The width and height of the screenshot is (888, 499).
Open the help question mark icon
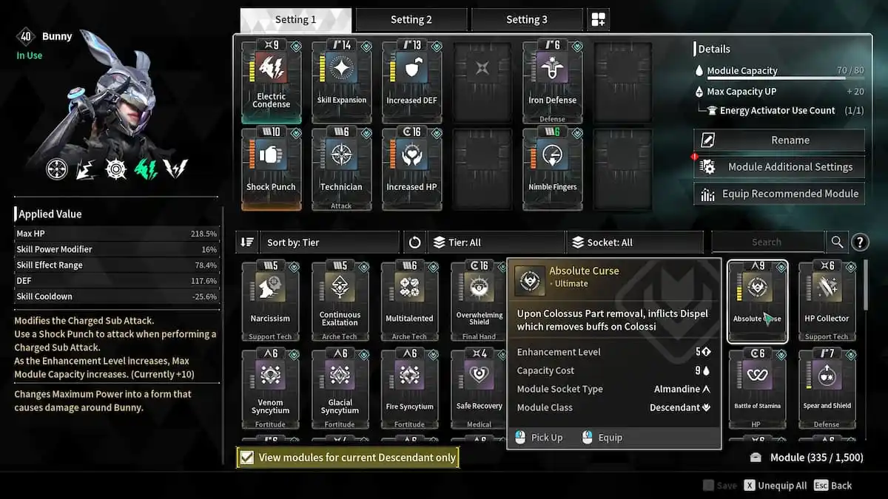(x=859, y=242)
